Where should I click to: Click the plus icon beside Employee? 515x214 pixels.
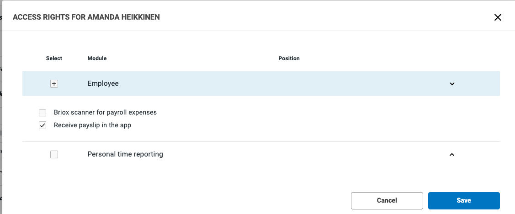(x=54, y=84)
